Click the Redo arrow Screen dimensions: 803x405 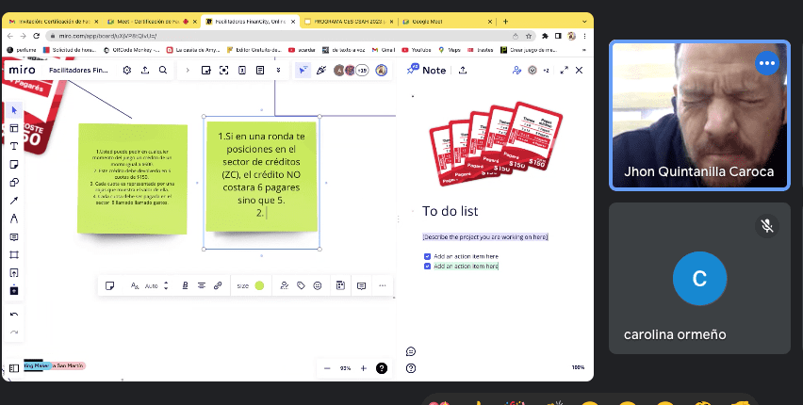point(14,332)
